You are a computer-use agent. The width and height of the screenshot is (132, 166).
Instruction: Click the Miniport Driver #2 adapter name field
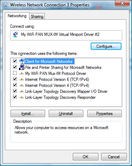pos(66,35)
